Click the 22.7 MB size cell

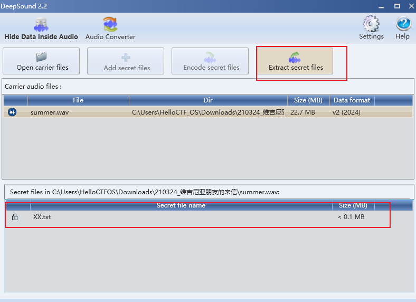[x=302, y=112]
